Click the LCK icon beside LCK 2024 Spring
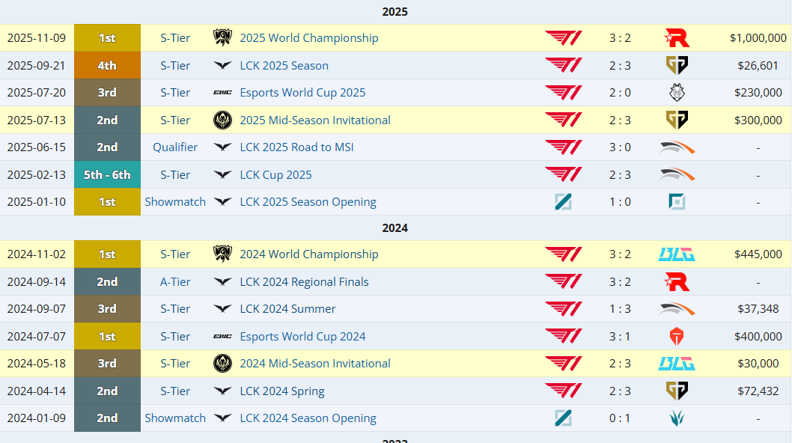Viewport: 792px width, 443px height. [222, 391]
